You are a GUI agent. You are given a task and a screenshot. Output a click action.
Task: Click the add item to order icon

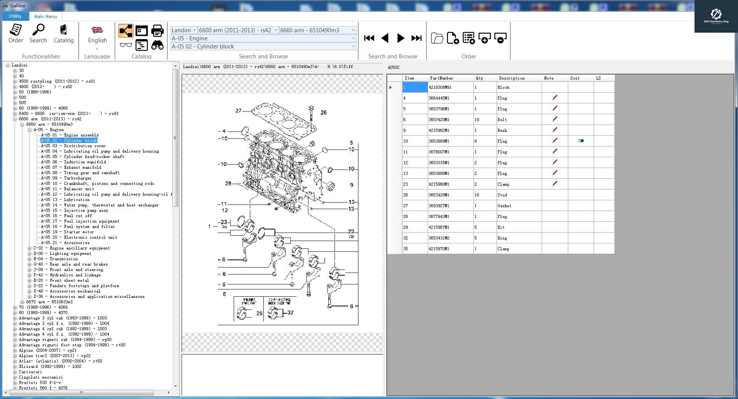point(485,37)
